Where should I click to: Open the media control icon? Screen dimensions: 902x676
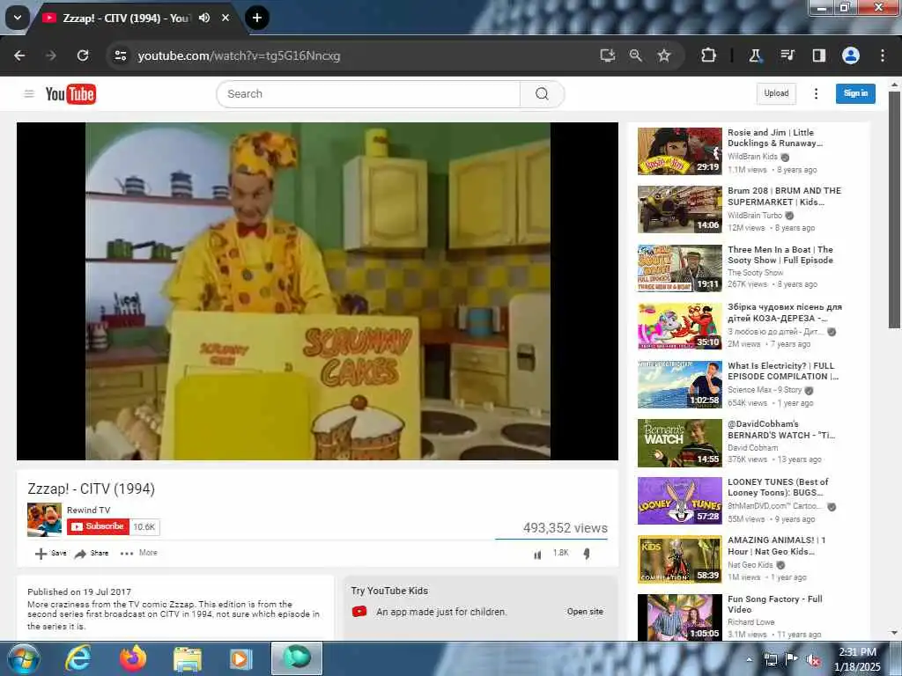787,55
